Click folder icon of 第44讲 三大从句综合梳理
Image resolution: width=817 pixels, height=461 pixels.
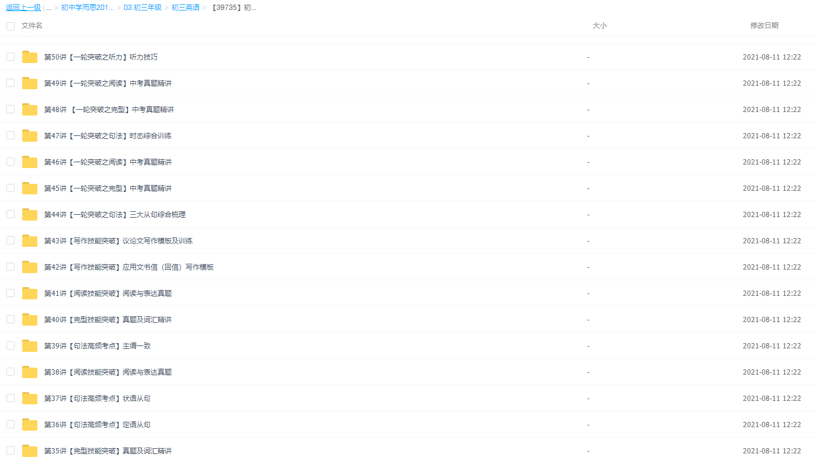[29, 215]
